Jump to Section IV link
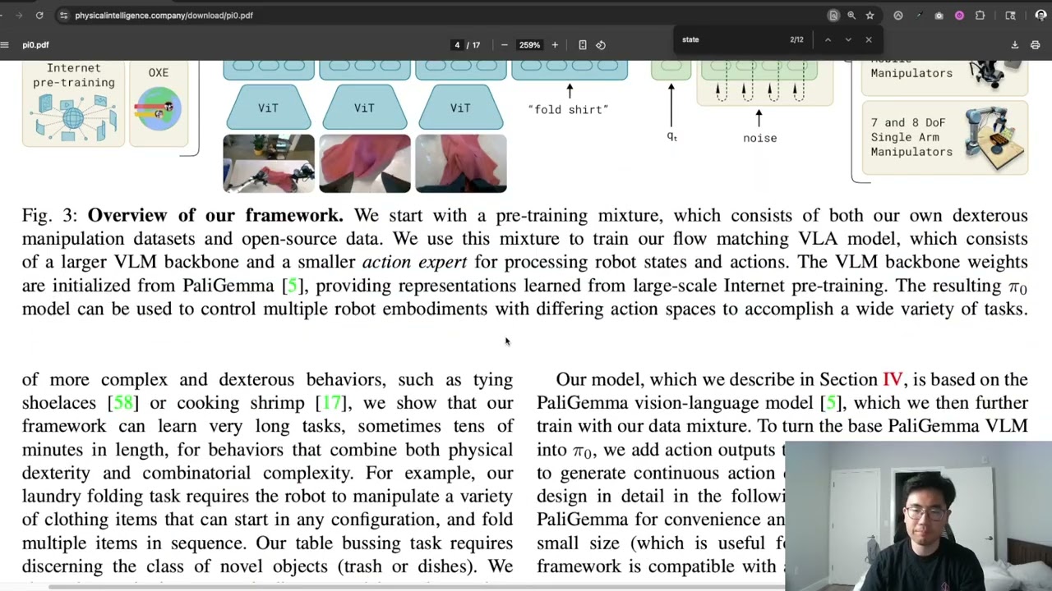This screenshot has width=1052, height=591. (893, 379)
